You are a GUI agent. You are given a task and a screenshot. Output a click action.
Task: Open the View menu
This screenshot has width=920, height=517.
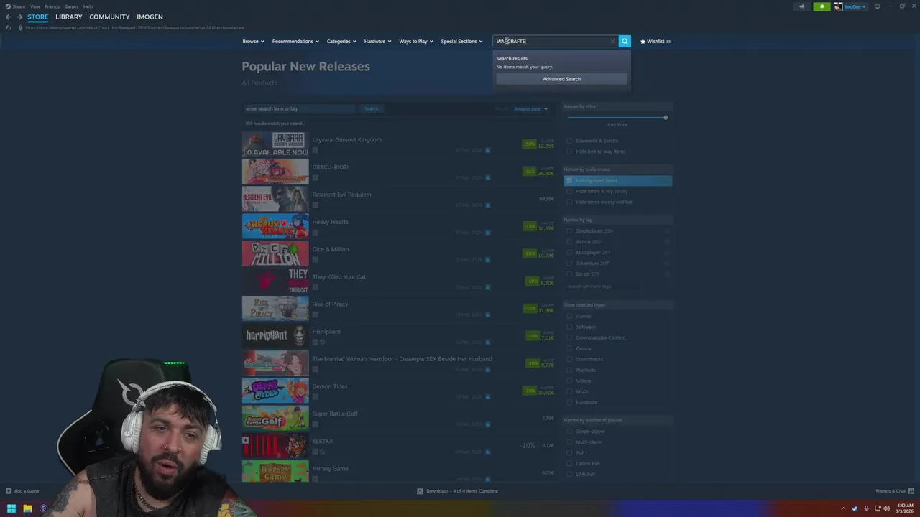(34, 6)
